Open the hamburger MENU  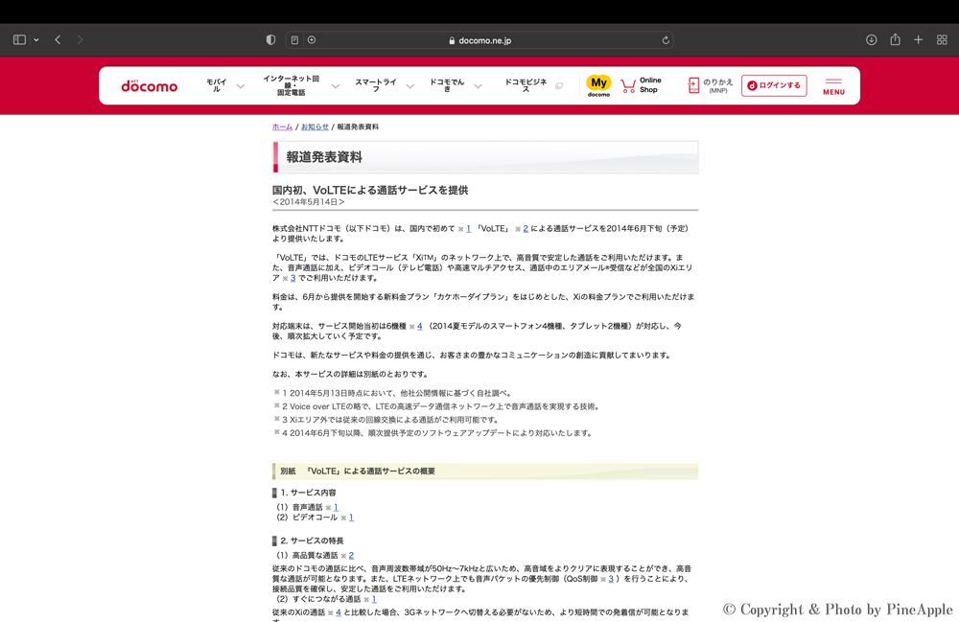click(833, 86)
